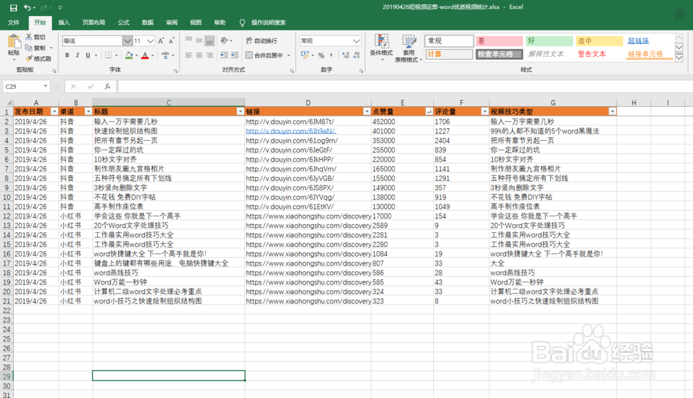The width and height of the screenshot is (693, 398).
Task: Increase font size with larger A icon
Action: [x=161, y=41]
